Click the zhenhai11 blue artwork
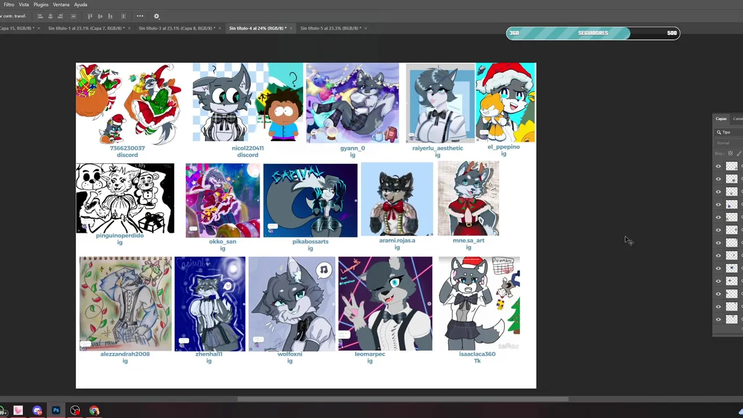743x418 pixels. pos(210,304)
